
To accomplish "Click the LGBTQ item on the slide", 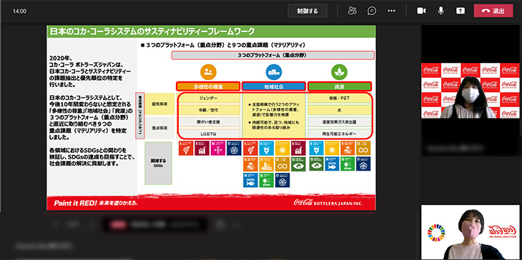I will [208, 134].
